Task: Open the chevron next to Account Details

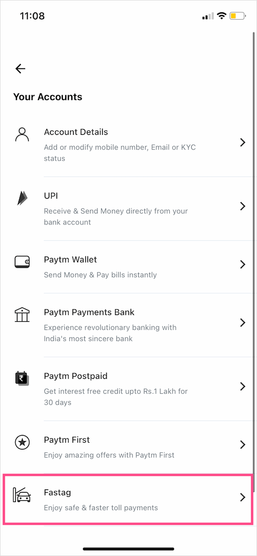Action: click(243, 143)
